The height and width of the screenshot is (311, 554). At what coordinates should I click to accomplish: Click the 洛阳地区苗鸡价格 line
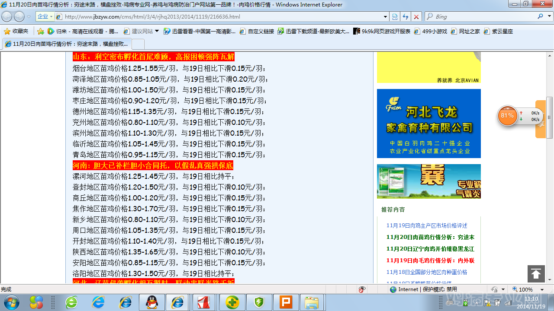154,273
